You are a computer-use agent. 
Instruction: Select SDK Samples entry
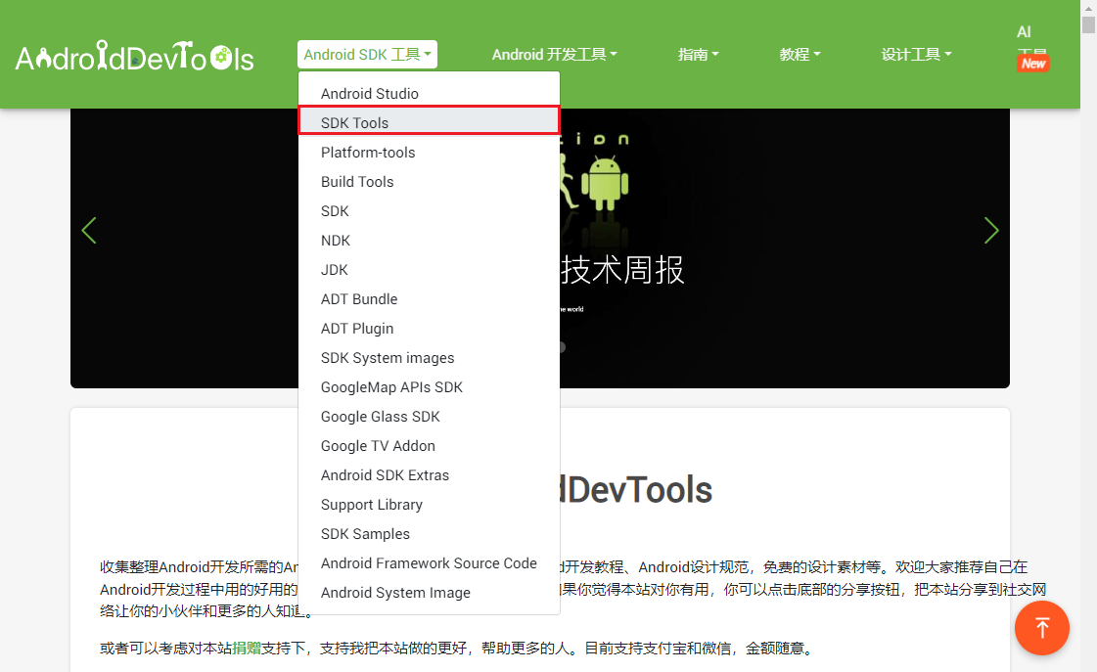click(x=429, y=534)
